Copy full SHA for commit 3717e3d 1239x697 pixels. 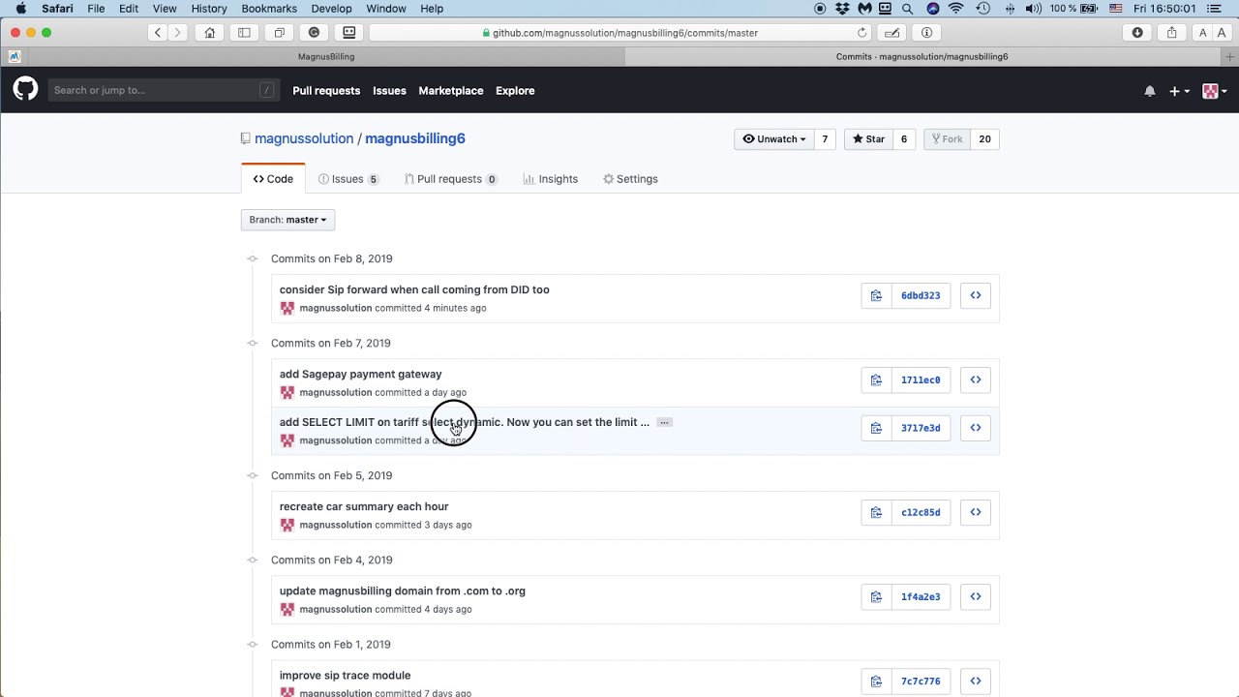click(876, 428)
